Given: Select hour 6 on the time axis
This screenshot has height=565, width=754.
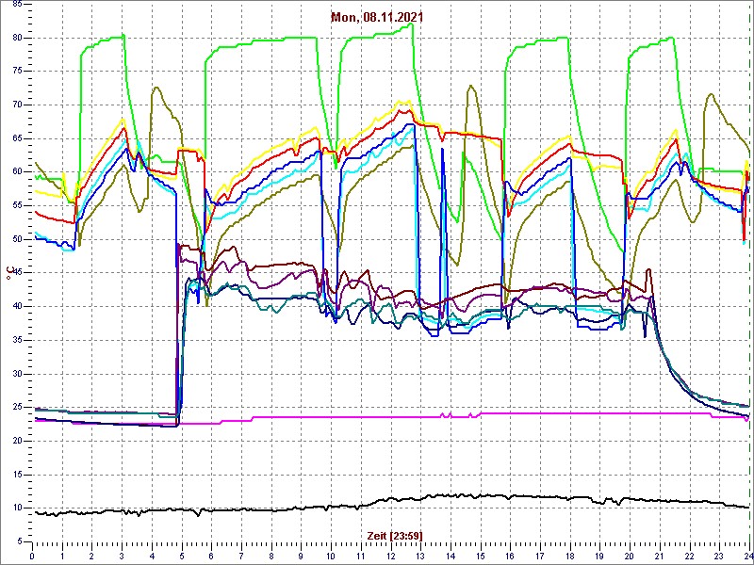Looking at the screenshot, I should tap(212, 556).
